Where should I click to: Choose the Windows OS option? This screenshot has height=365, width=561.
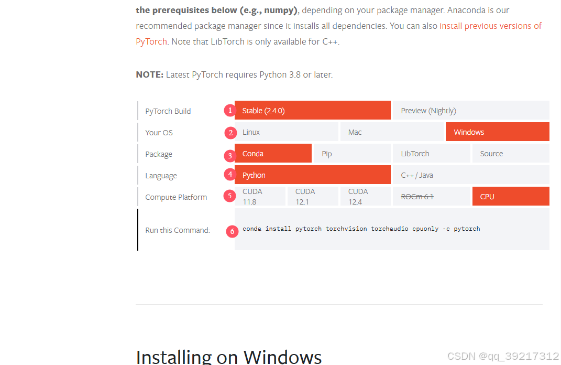click(497, 132)
